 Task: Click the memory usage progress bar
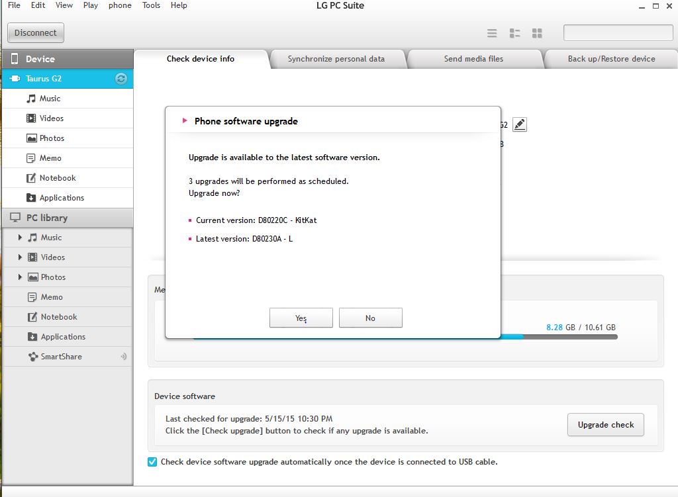click(x=559, y=337)
